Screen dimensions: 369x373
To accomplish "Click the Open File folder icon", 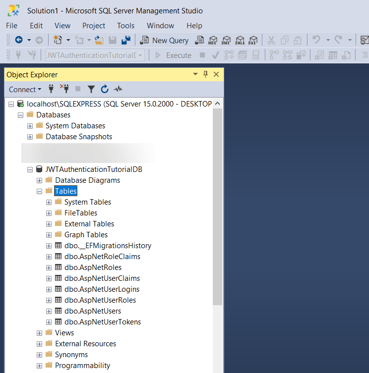I will pyautogui.click(x=99, y=40).
